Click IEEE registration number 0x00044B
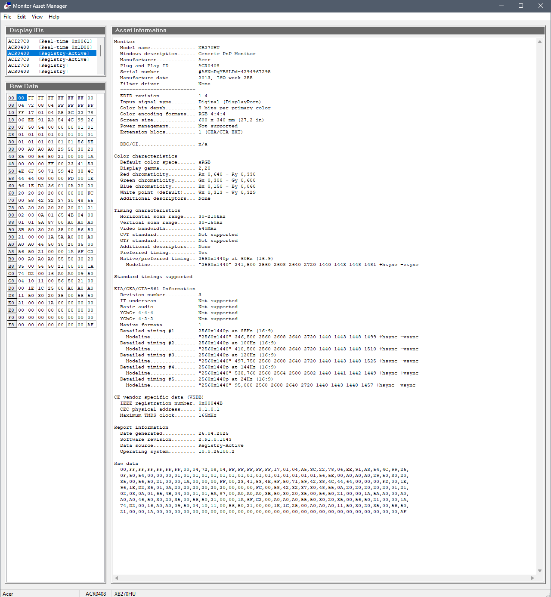This screenshot has height=597, width=551. pyautogui.click(x=210, y=403)
